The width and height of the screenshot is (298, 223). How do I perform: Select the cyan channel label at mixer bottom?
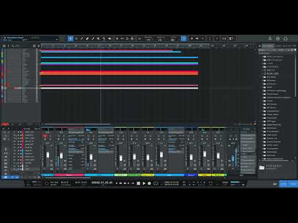point(99,175)
